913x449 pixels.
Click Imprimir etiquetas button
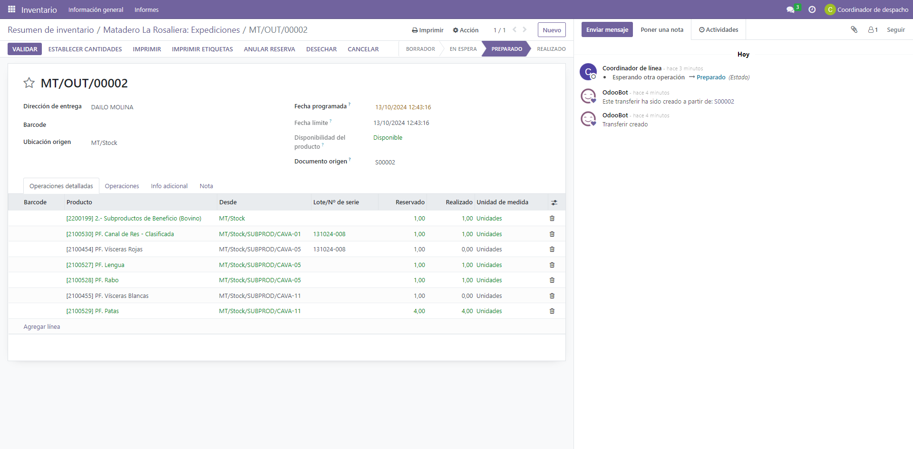point(203,49)
